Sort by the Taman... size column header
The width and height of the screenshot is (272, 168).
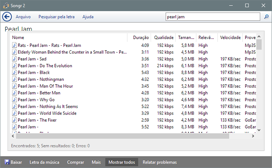click(186, 38)
